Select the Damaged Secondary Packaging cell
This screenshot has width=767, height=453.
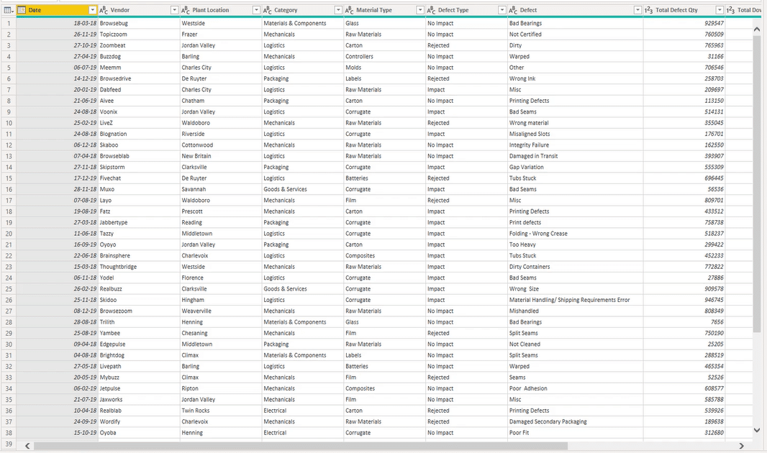click(x=576, y=422)
